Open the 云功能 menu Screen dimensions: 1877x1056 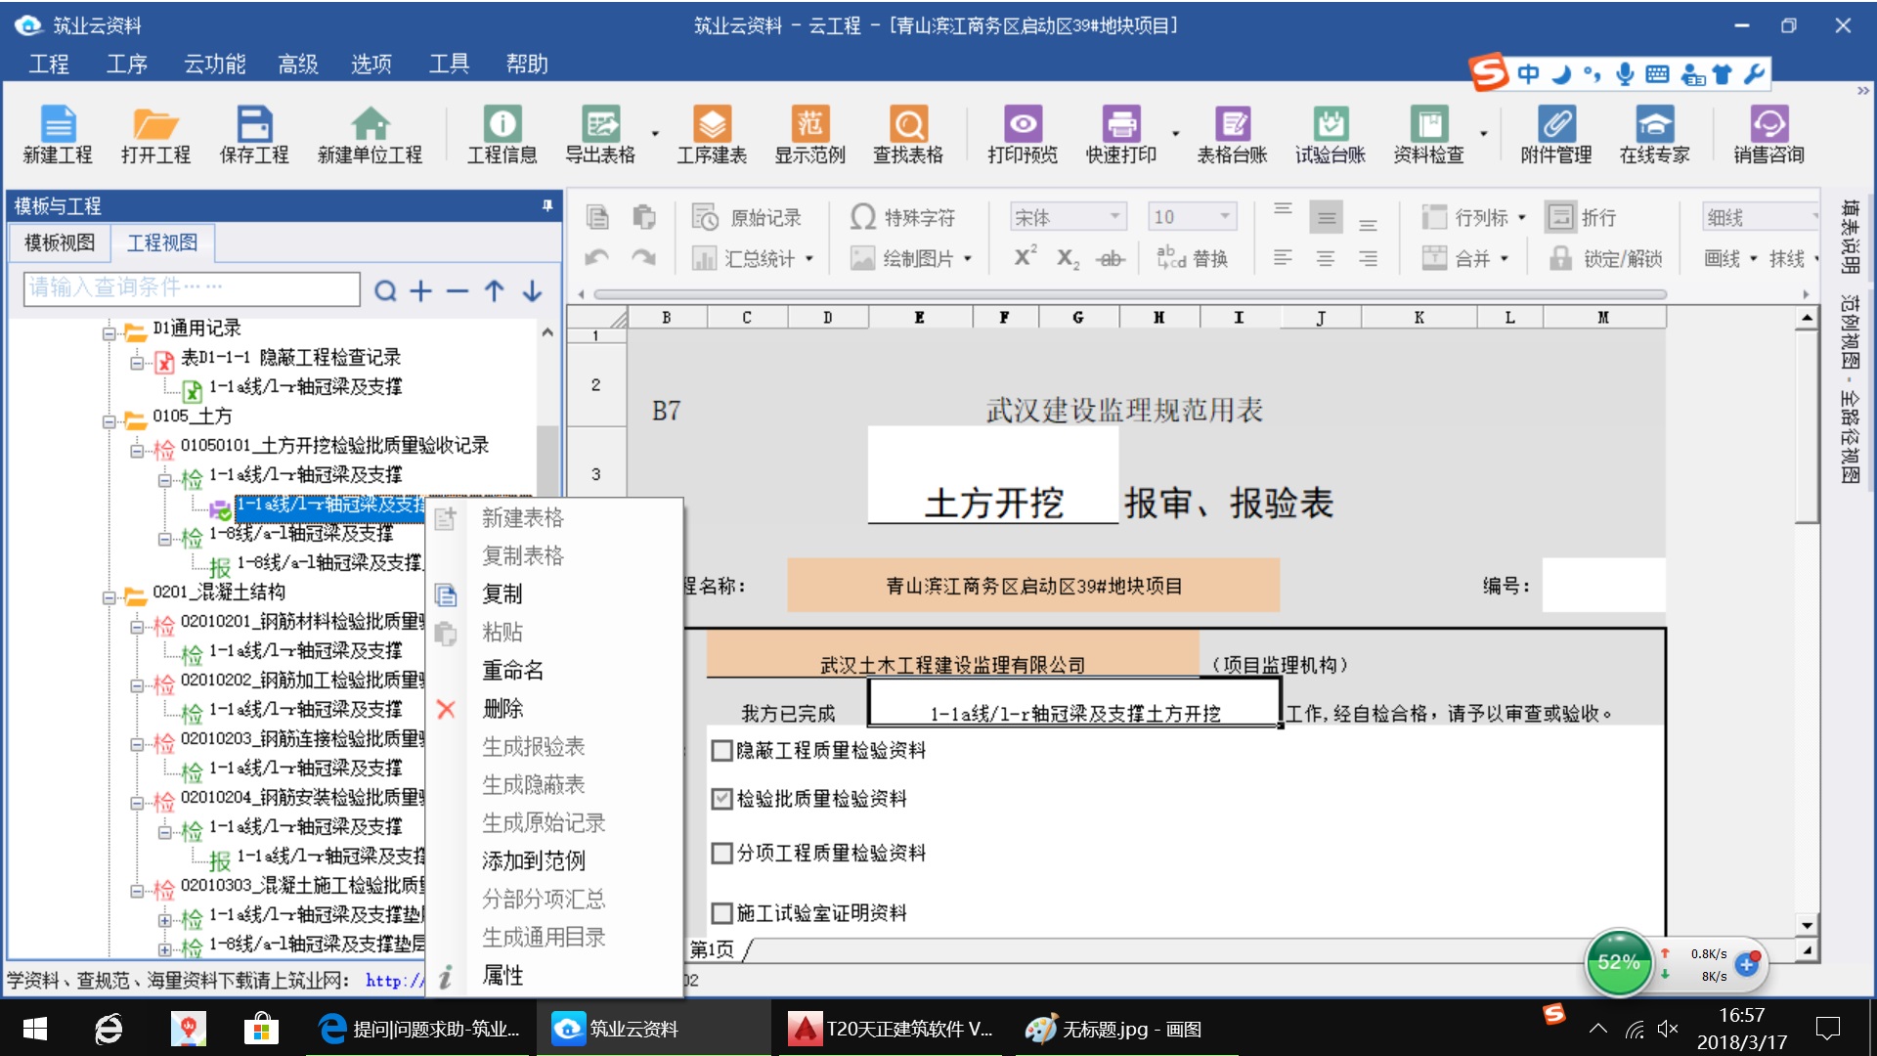(x=214, y=65)
